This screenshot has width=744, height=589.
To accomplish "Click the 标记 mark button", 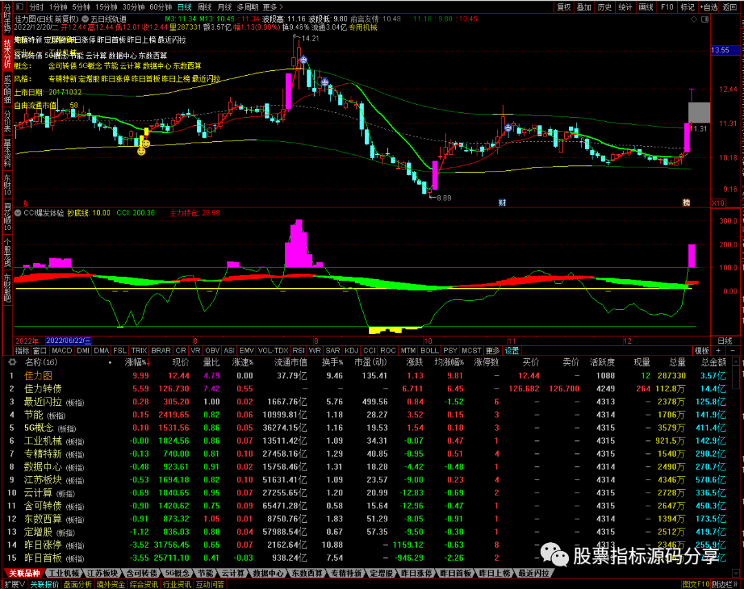I will tap(688, 7).
